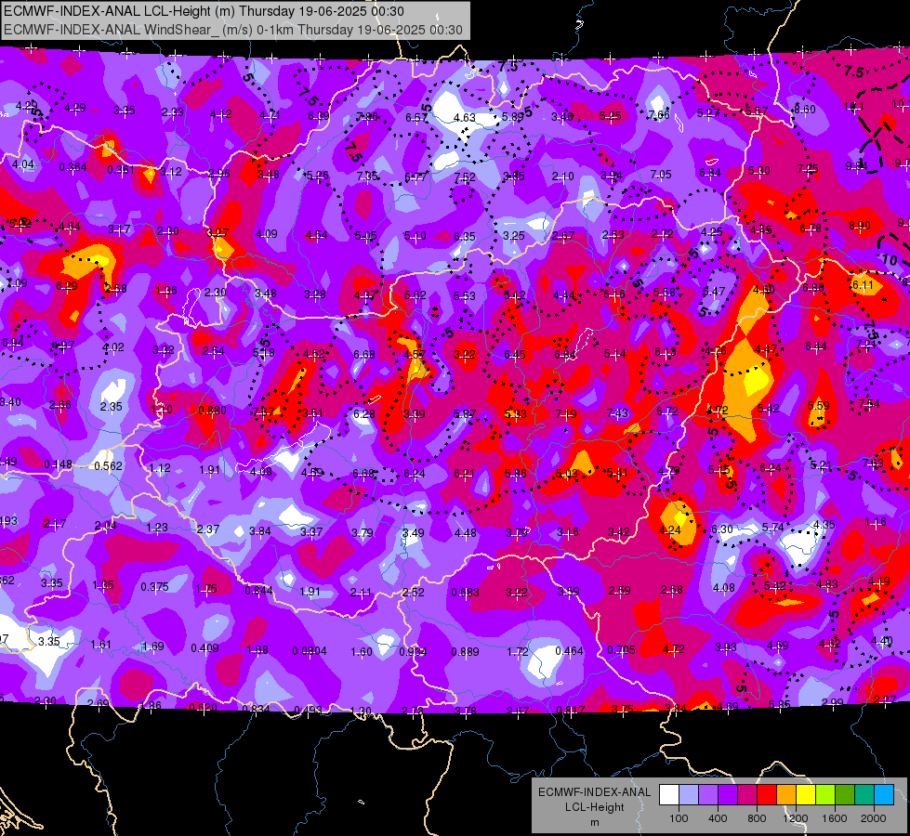The image size is (910, 836).
Task: Click the wind shear value 0.705
Action: click(x=622, y=650)
